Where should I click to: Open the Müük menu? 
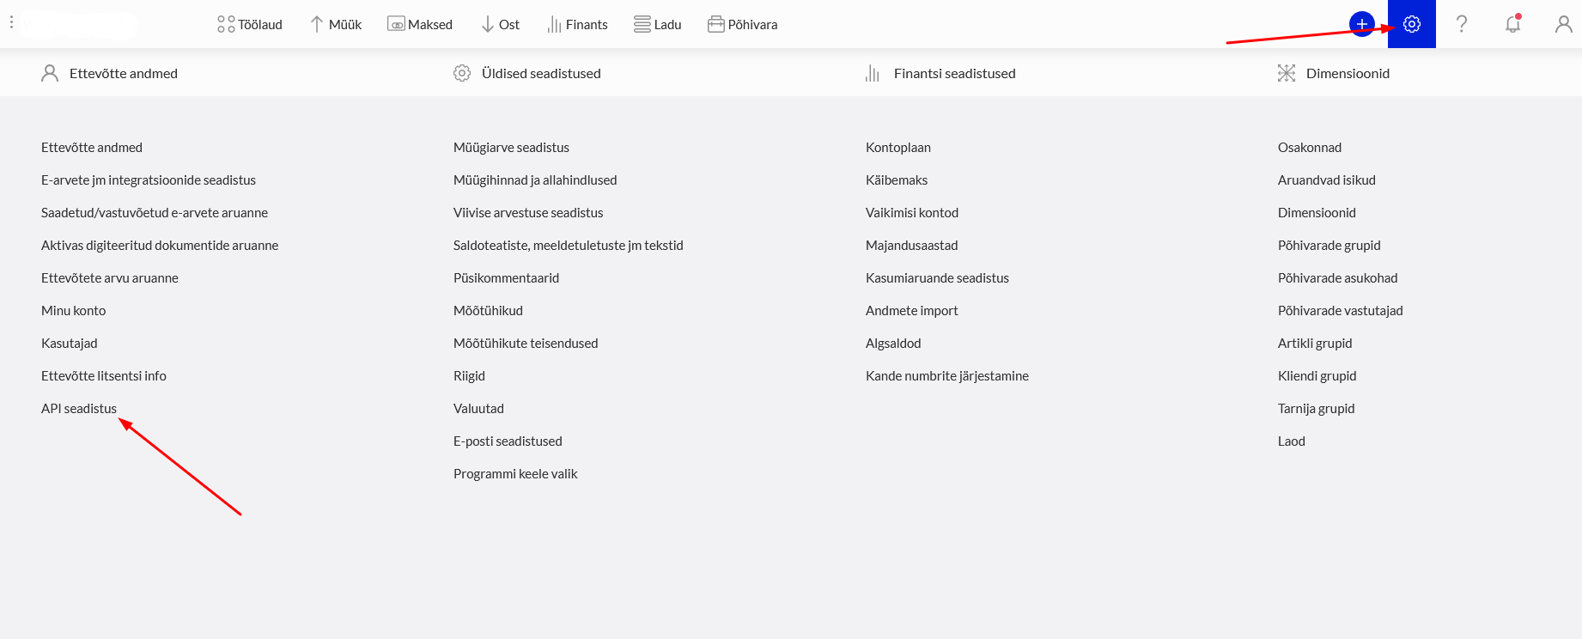336,24
